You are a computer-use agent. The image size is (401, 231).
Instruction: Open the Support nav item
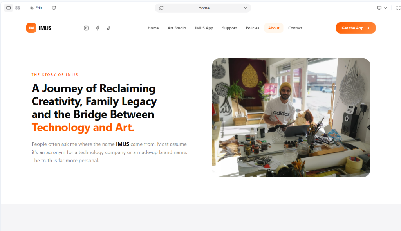coord(229,28)
